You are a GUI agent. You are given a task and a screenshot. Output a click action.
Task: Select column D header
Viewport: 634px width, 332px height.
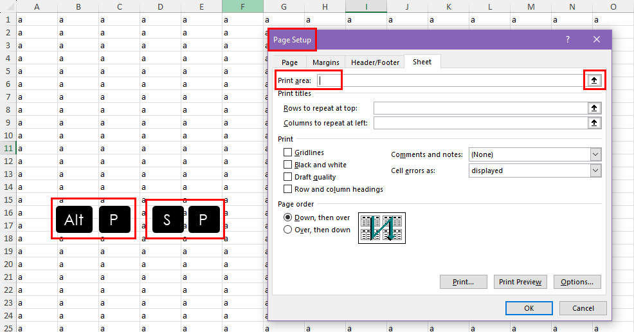coord(161,6)
